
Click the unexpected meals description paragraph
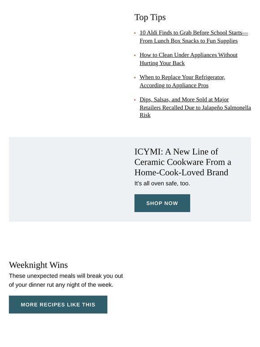[66, 280]
